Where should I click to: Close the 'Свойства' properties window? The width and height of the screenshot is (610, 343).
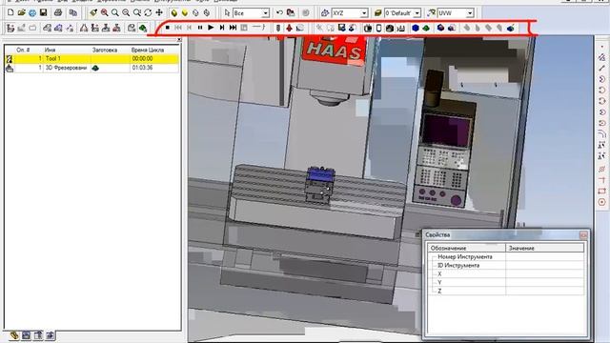coord(583,235)
